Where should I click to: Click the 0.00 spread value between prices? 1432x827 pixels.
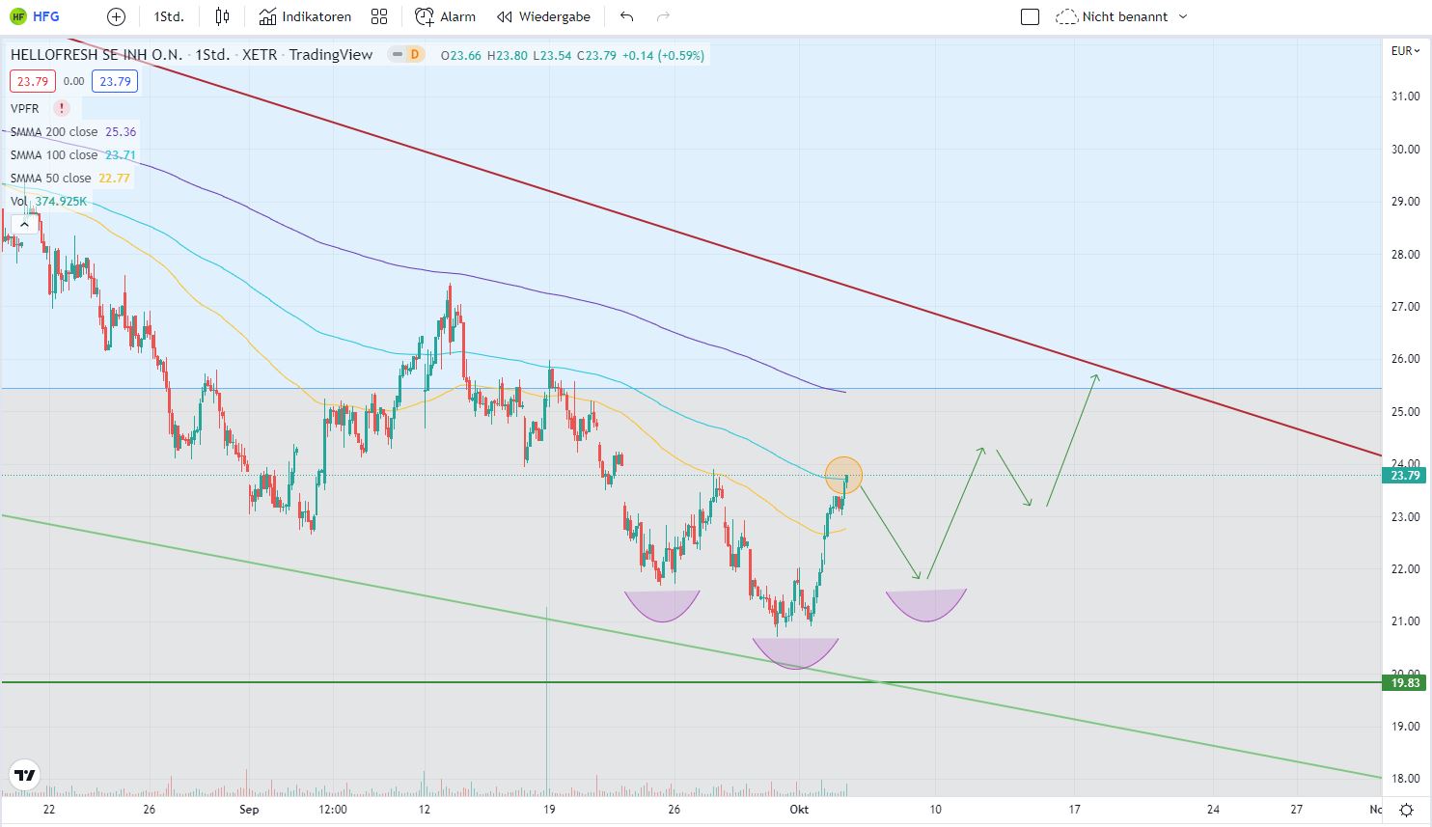[x=74, y=82]
